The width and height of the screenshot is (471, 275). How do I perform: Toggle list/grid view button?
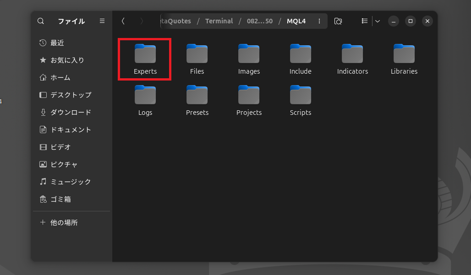tap(365, 21)
